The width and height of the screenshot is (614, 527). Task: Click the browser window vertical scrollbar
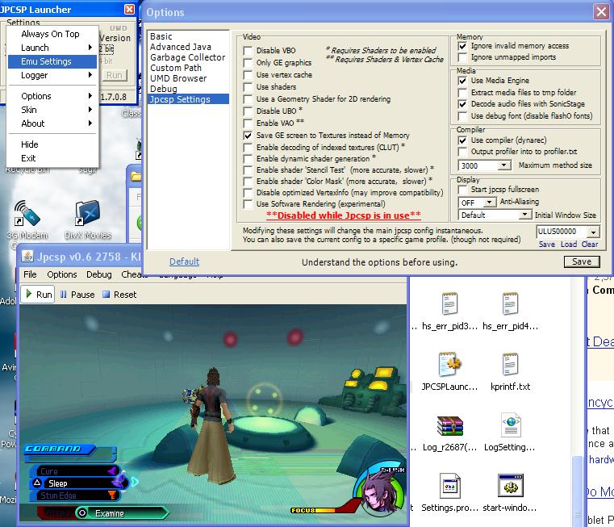[577, 491]
